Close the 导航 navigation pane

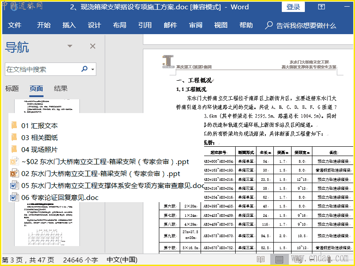pos(93,46)
